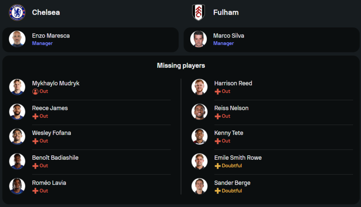Click the yellow doubtful cross under Sander Berge
The height and width of the screenshot is (207, 361).
(217, 191)
